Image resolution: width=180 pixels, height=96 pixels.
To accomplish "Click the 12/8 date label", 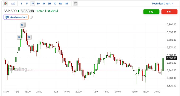I will 56,92.
